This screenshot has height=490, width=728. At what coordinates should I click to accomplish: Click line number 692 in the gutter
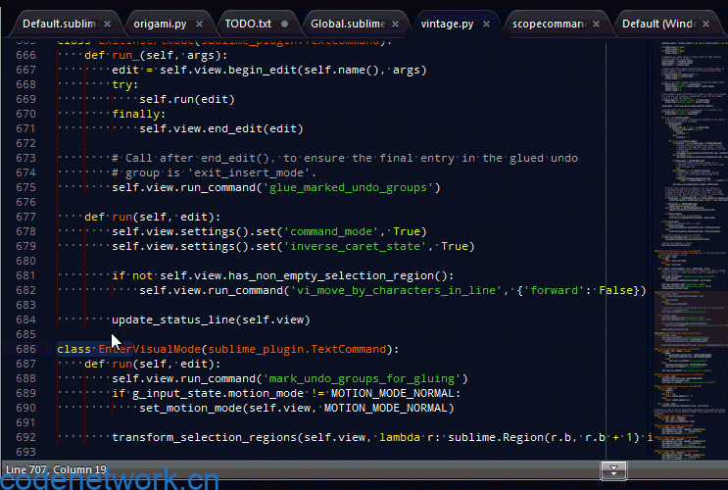coord(26,437)
